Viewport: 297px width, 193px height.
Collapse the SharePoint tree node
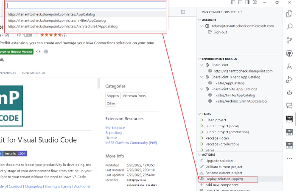point(202,65)
